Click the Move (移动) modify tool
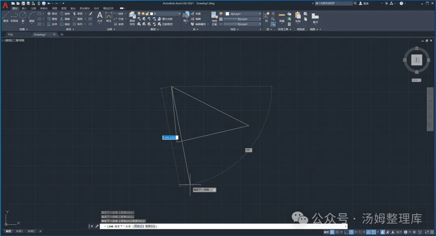 [52, 14]
